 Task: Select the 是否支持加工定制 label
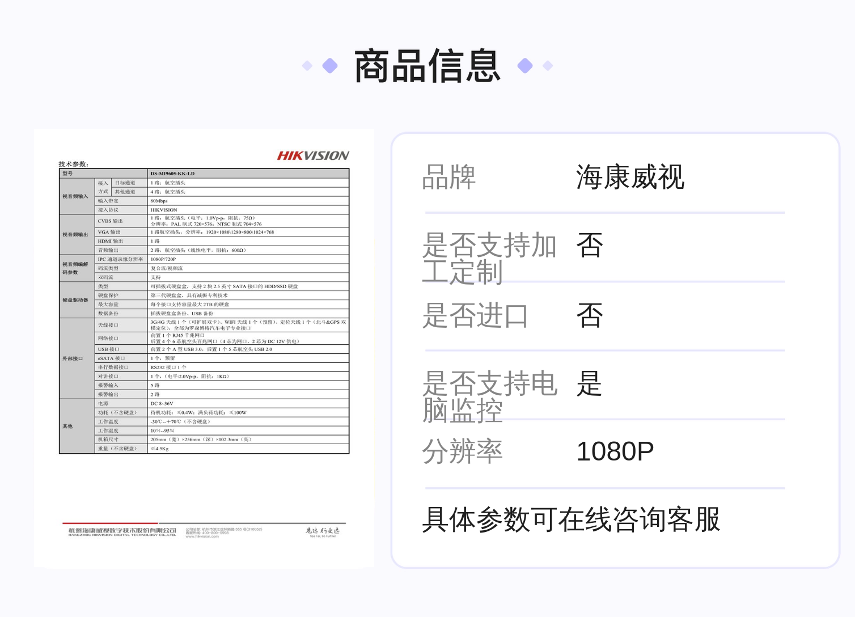[x=489, y=259]
